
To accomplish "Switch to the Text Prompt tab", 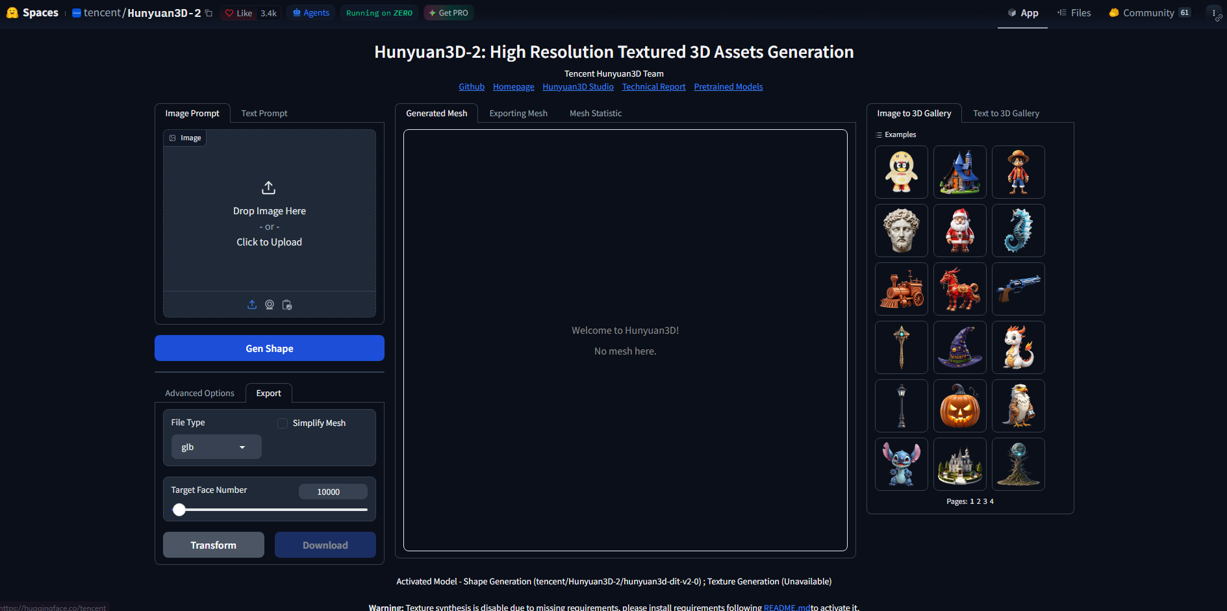I will point(264,113).
